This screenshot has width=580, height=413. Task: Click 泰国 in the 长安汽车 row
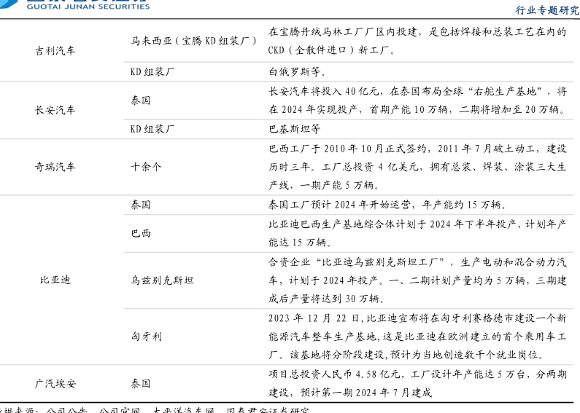[x=141, y=101]
